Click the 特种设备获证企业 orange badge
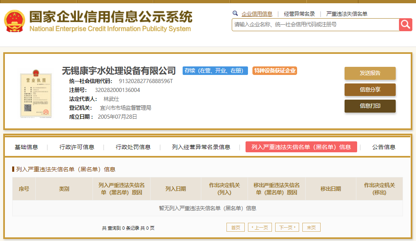The width and height of the screenshot is (416, 241). (275, 71)
